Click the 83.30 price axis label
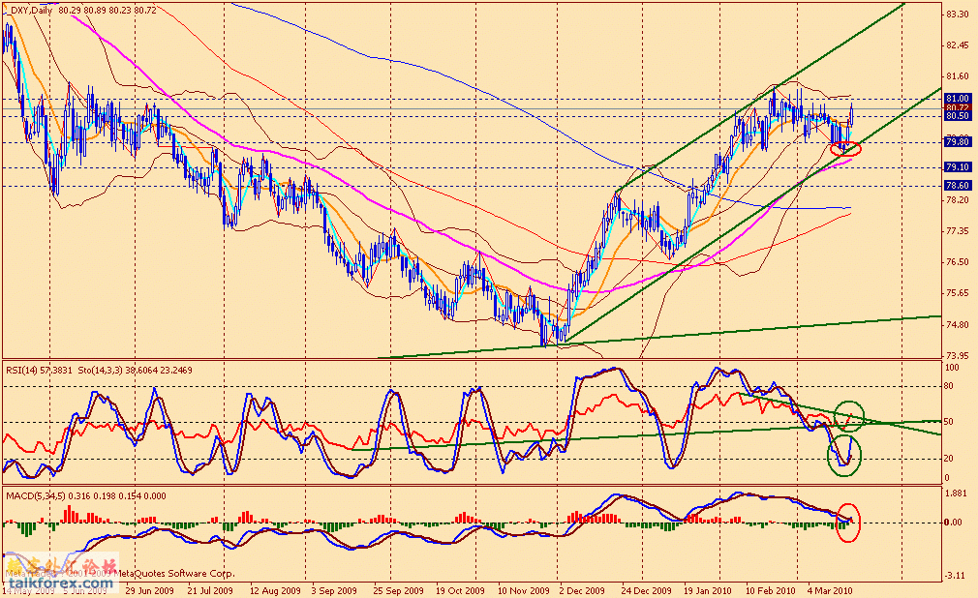This screenshot has width=978, height=598. click(957, 15)
